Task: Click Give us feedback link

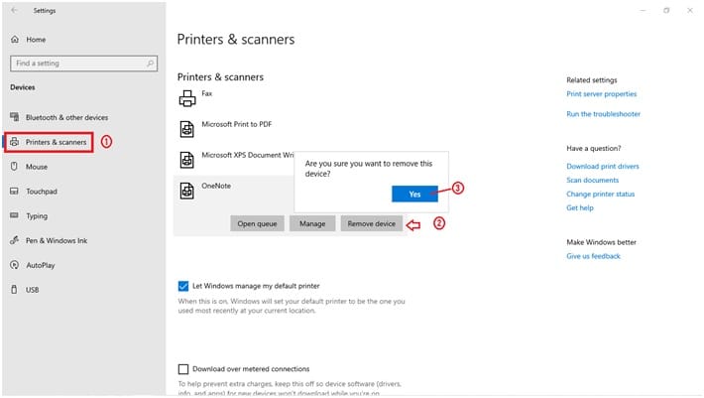Action: [593, 256]
